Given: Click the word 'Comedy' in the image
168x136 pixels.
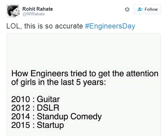Looking at the screenshot, I should (x=86, y=117).
